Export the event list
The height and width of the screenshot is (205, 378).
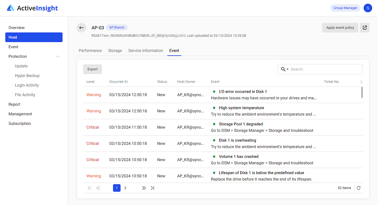point(92,69)
